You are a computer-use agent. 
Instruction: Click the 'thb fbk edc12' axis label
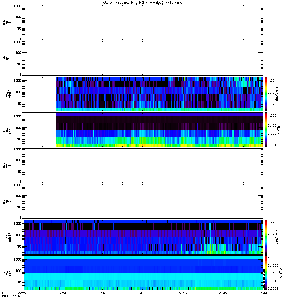click(7, 94)
